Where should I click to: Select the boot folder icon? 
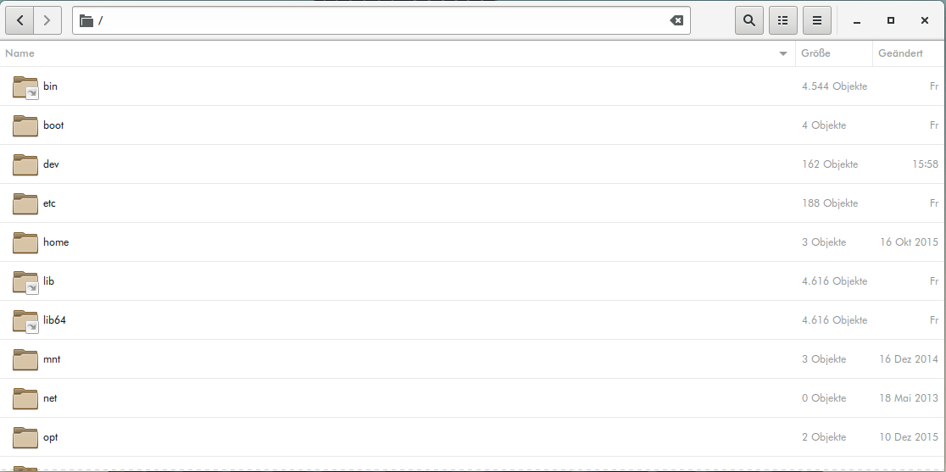click(x=25, y=125)
